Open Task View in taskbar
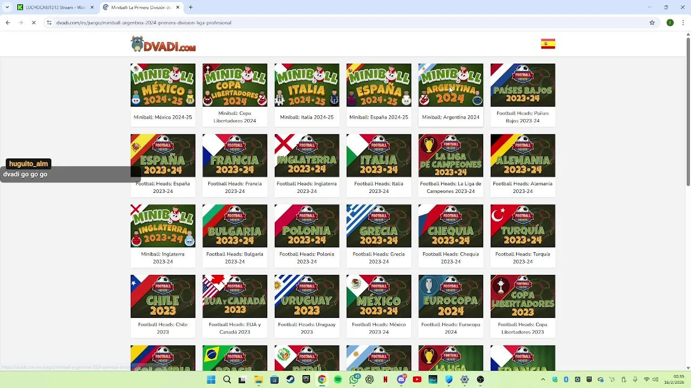Screen dimensions: 691x388 [x=242, y=379]
